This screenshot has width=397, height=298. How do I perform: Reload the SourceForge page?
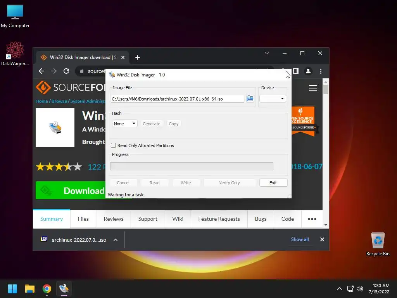(x=66, y=71)
